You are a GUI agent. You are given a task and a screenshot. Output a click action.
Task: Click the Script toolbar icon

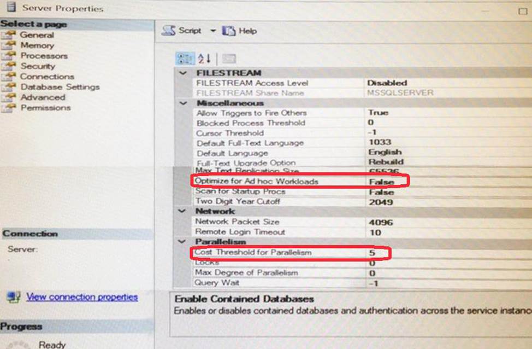(x=169, y=31)
